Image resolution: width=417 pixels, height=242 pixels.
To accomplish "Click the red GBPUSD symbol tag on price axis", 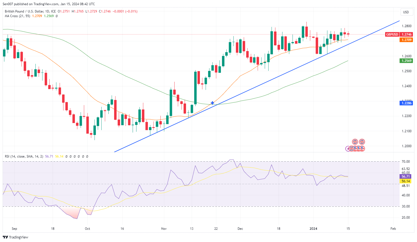I will pyautogui.click(x=392, y=34).
